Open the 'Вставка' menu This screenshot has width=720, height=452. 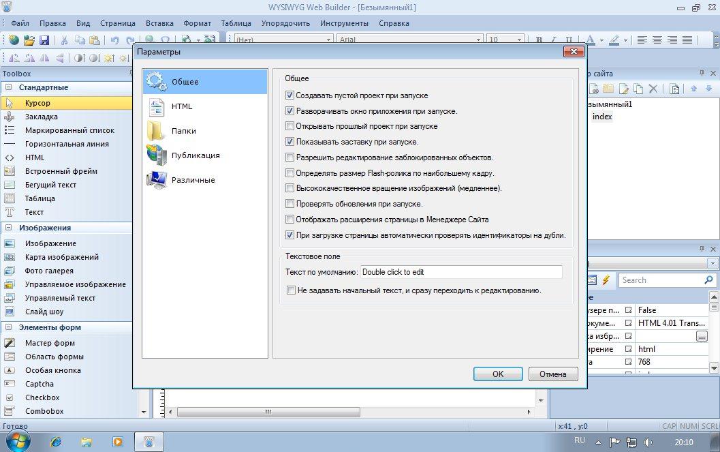(159, 23)
